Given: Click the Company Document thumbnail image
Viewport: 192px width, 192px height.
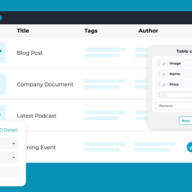Looking at the screenshot, I should tap(3, 84).
